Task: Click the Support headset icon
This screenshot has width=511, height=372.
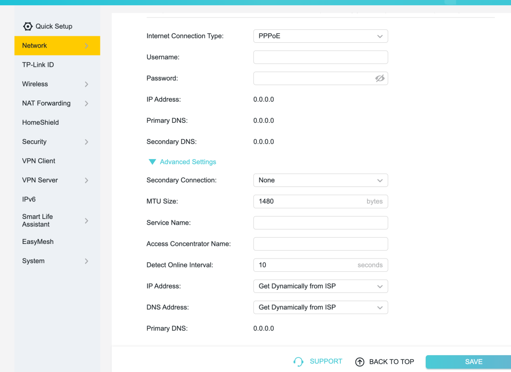Action: click(298, 362)
